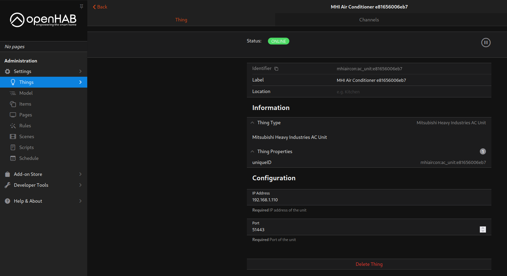Open the Pages sidebar entry
The image size is (507, 276).
point(25,115)
